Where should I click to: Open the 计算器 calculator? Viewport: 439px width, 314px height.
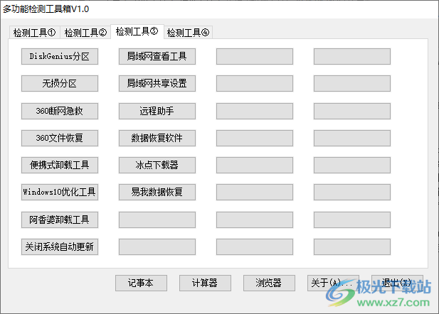[205, 283]
